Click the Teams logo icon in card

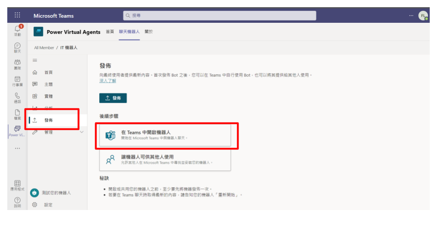[110, 135]
